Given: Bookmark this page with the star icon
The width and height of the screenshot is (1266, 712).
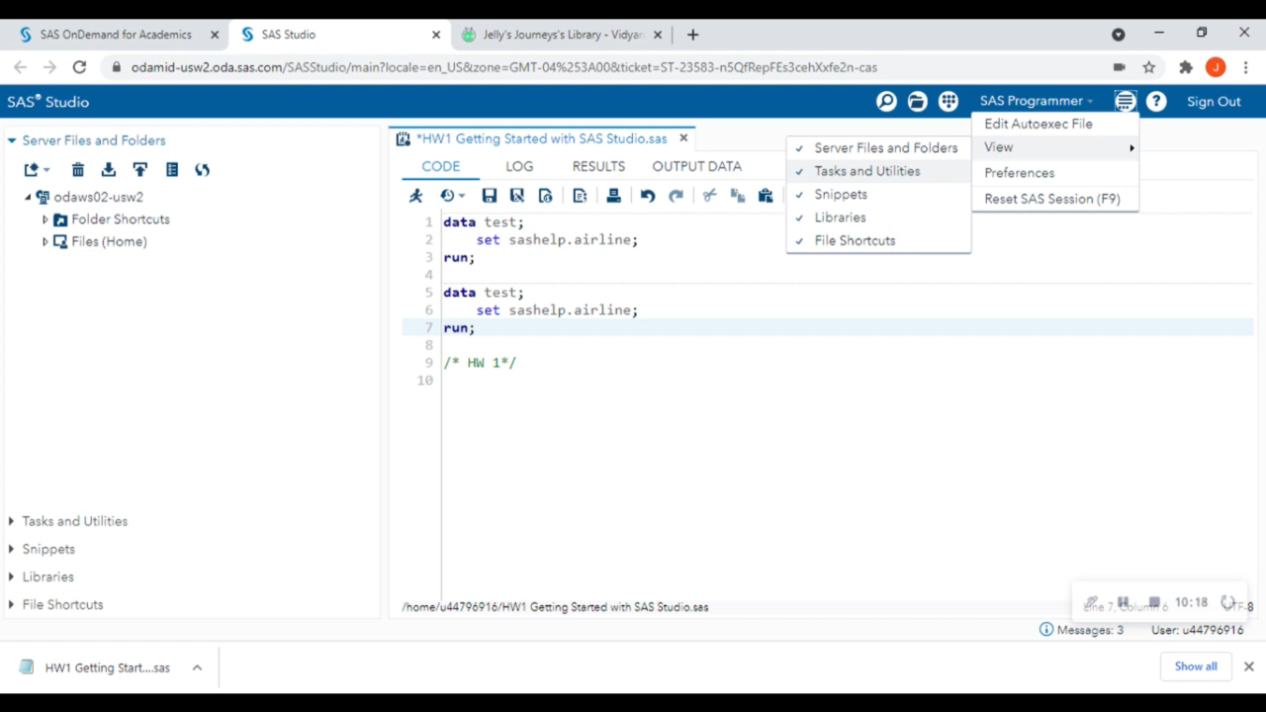Looking at the screenshot, I should pos(1149,67).
